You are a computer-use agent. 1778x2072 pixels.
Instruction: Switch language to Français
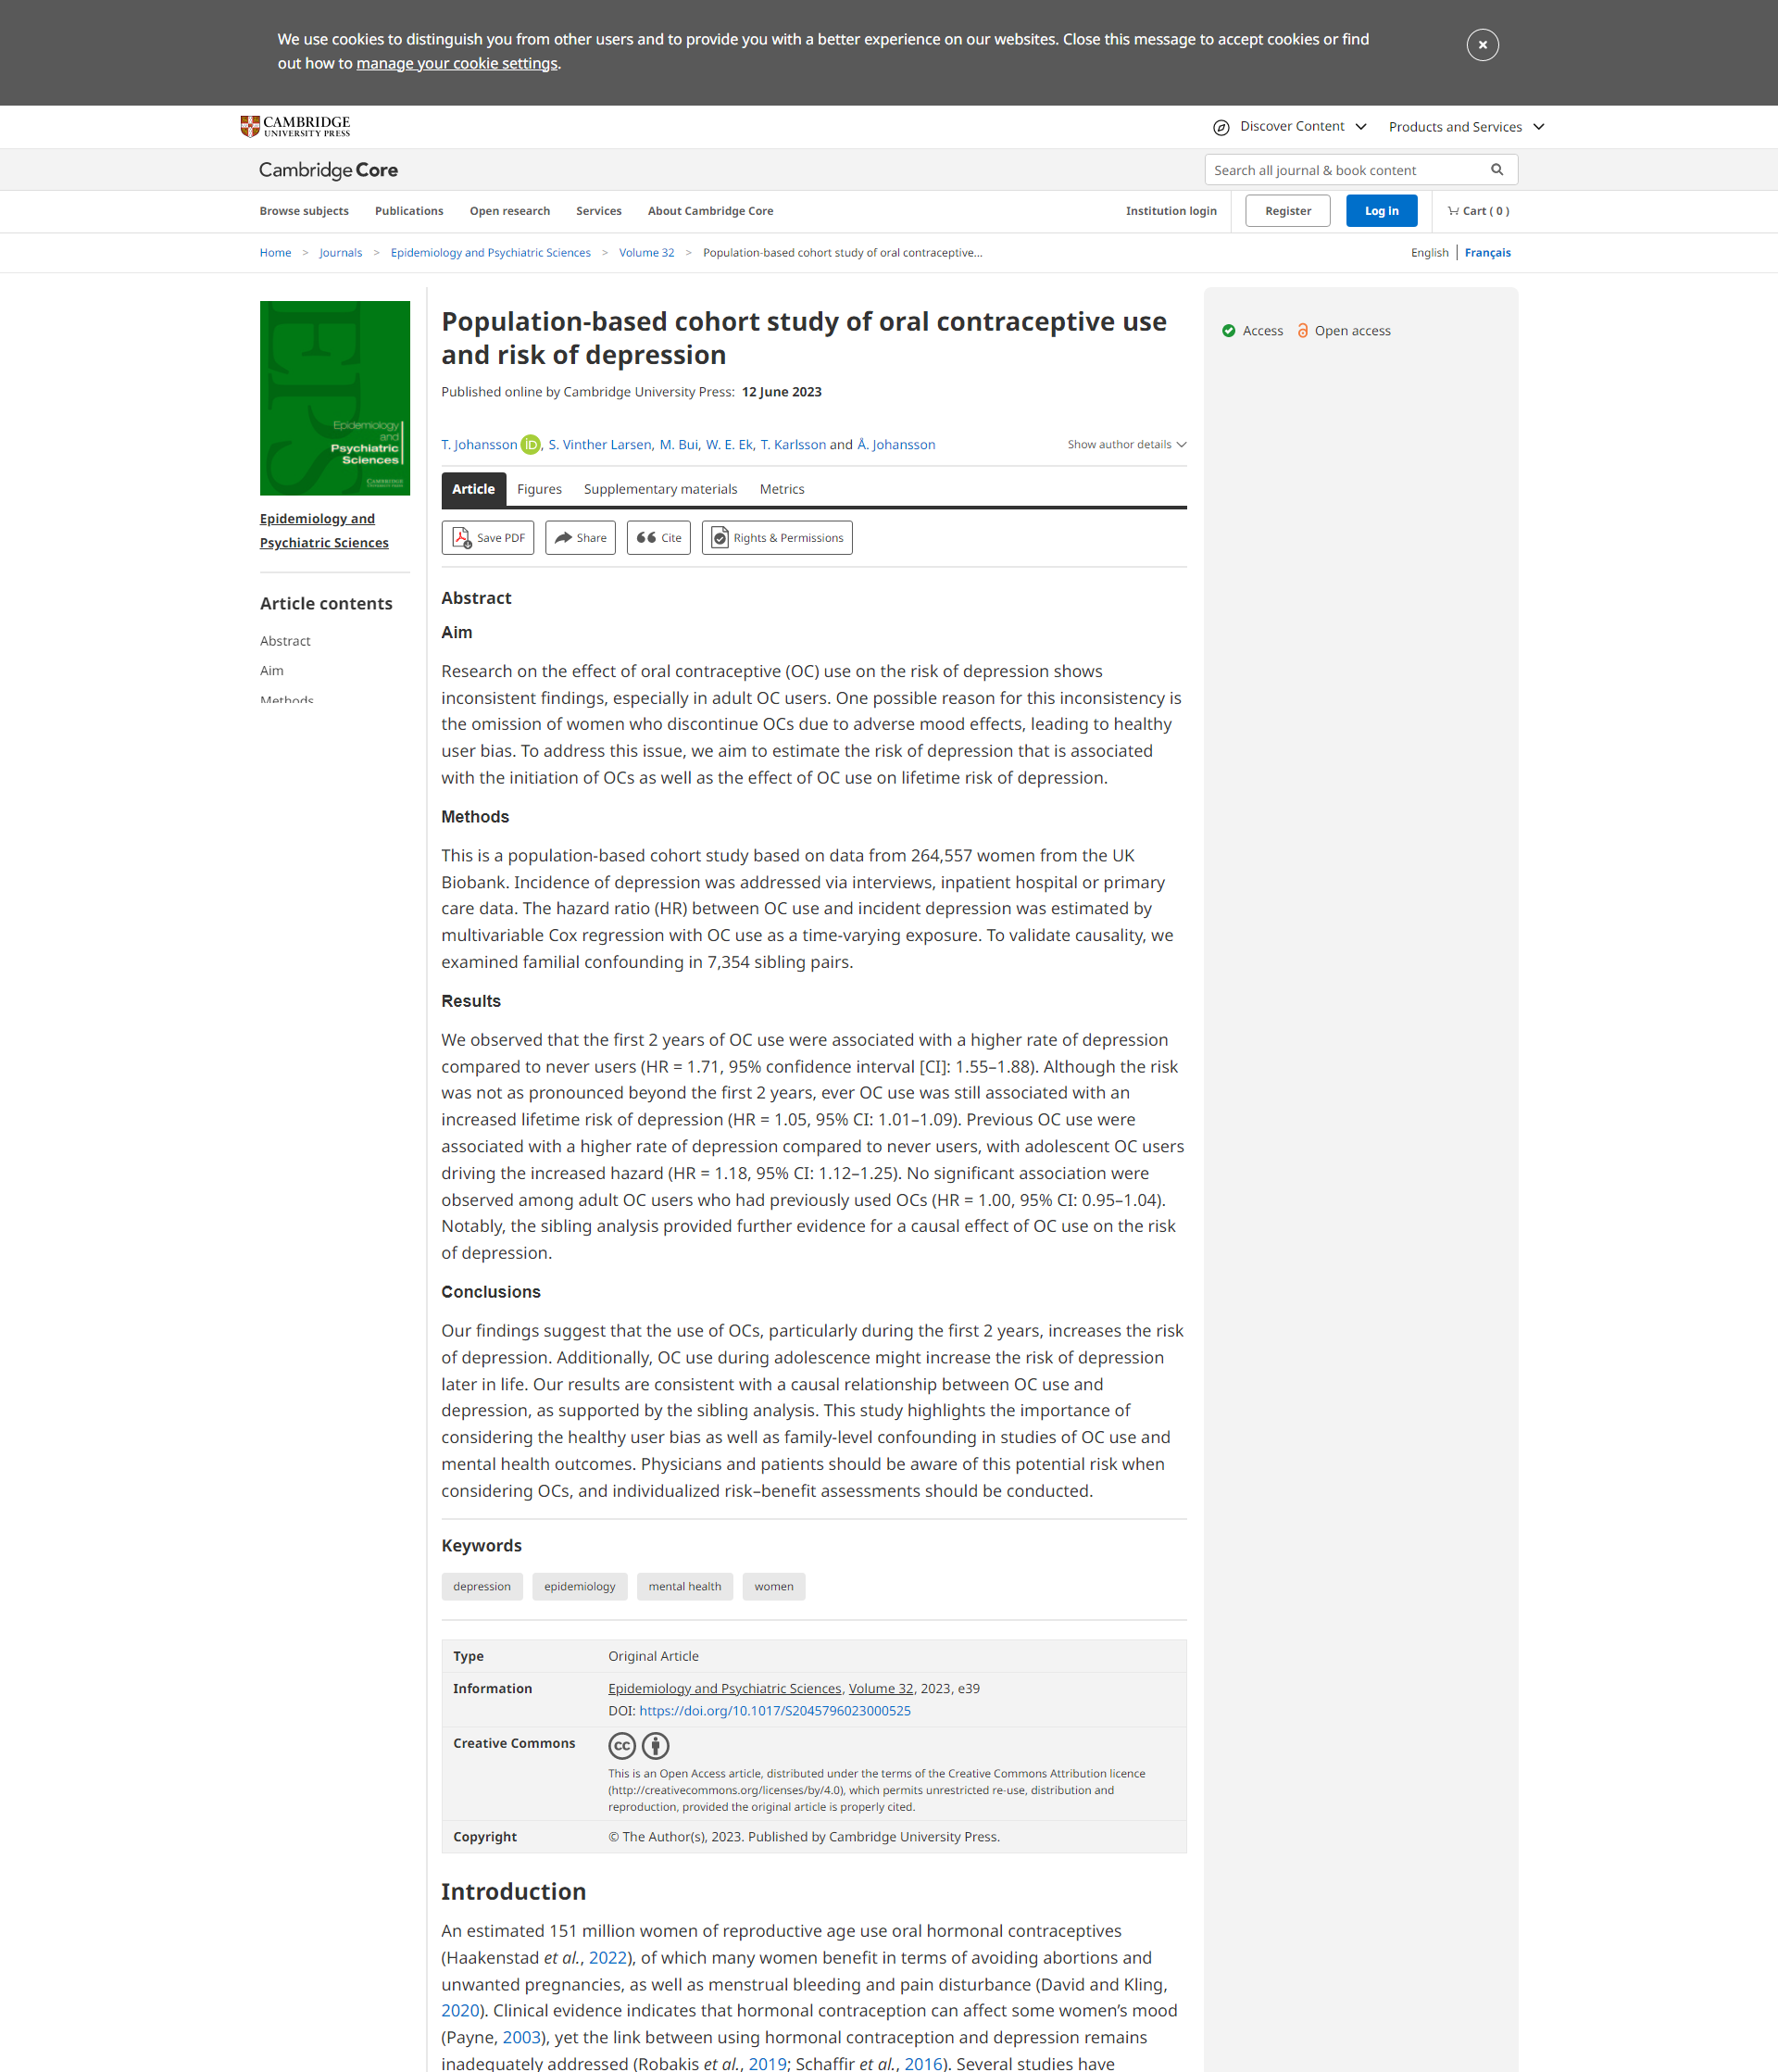(1487, 253)
